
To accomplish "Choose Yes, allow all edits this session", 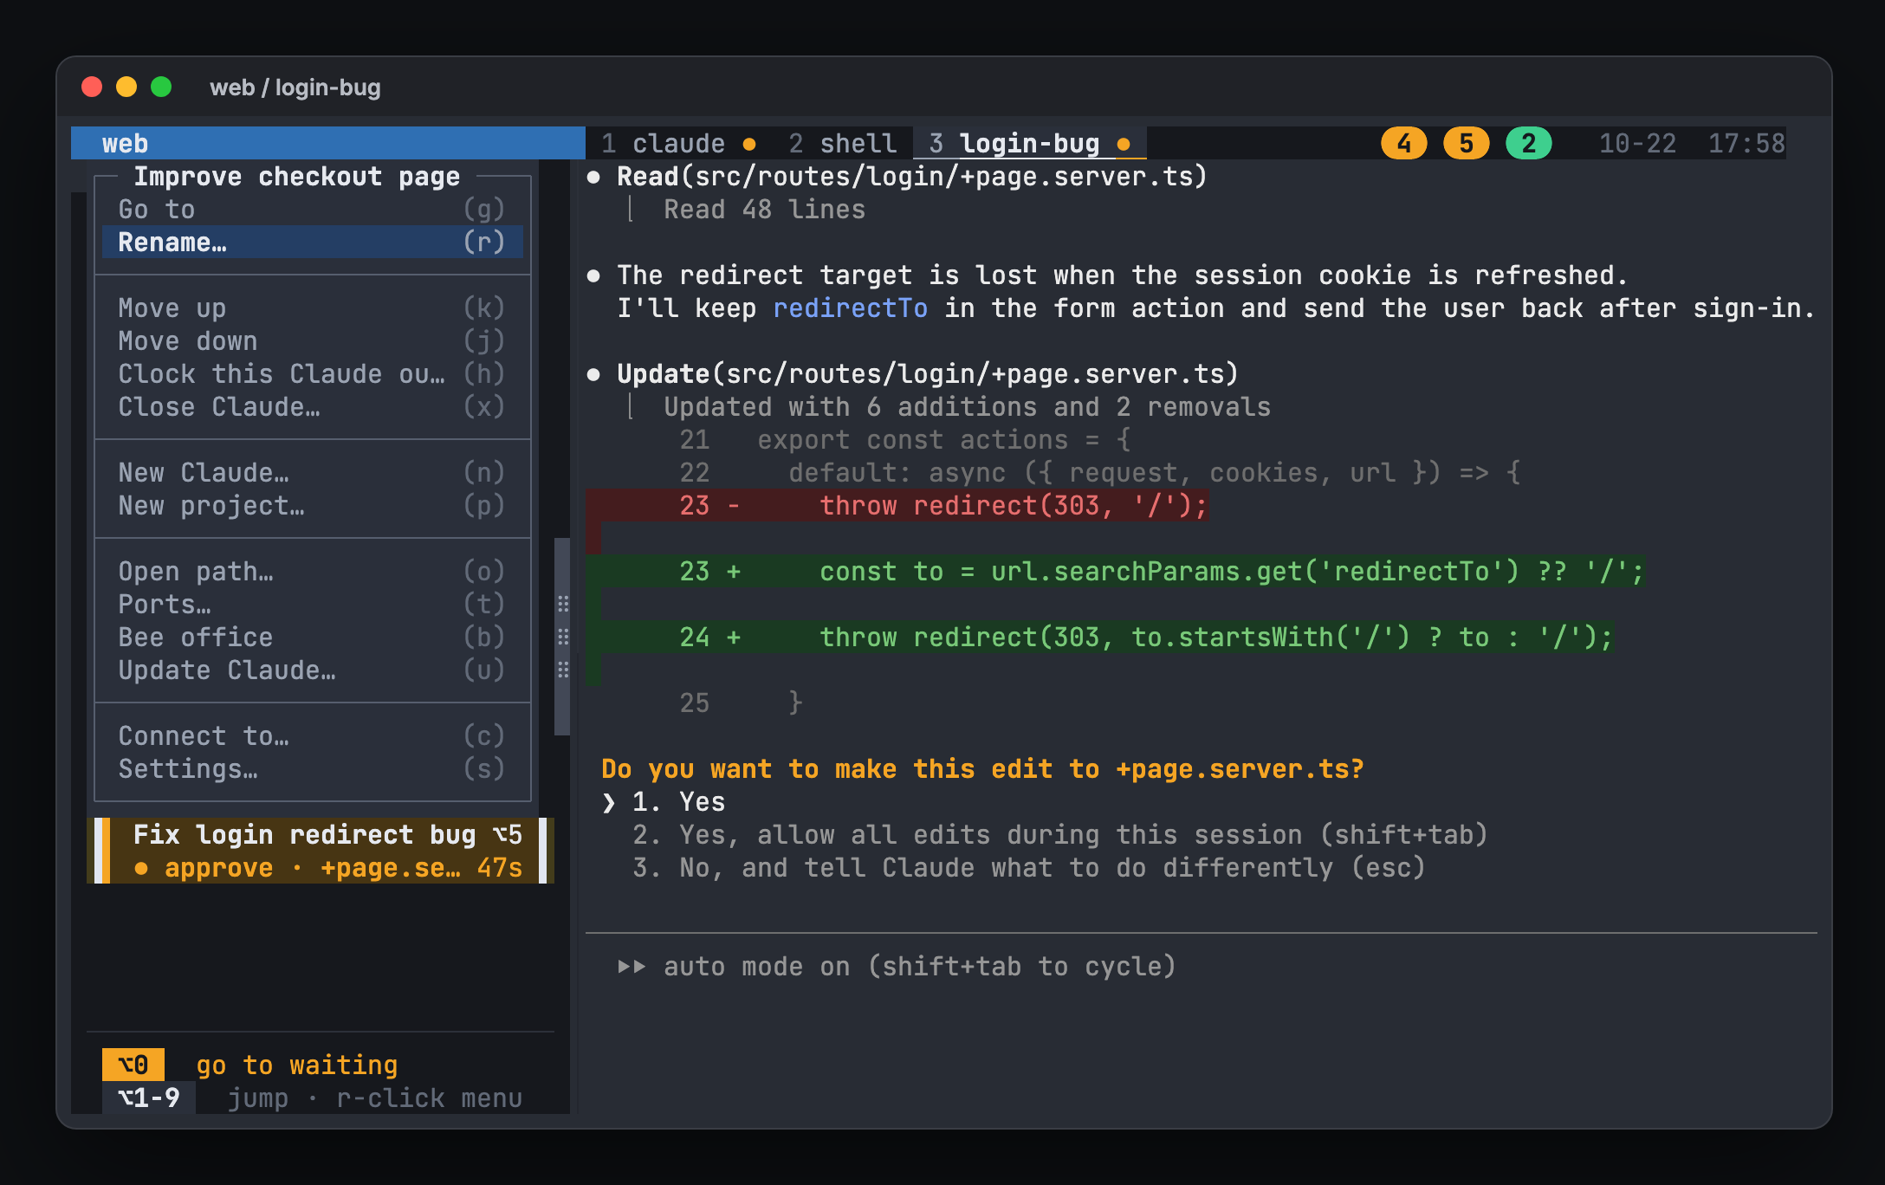I will (x=1059, y=835).
